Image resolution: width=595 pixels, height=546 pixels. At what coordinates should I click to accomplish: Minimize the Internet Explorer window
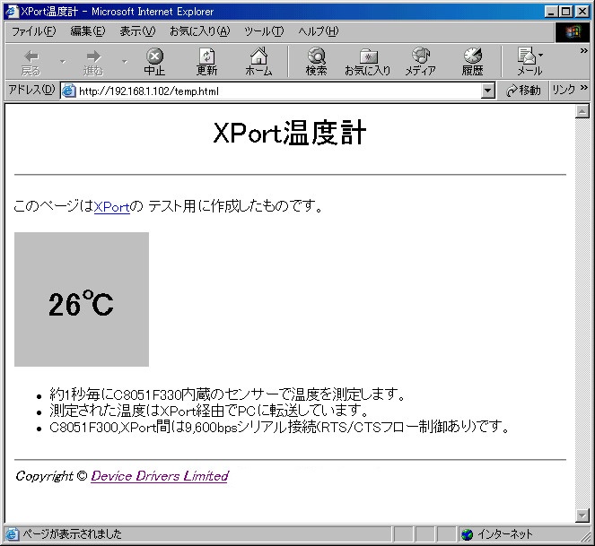coord(551,12)
